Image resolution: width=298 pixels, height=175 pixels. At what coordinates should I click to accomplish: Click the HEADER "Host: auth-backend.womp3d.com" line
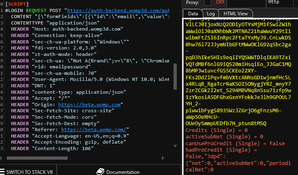67,29
